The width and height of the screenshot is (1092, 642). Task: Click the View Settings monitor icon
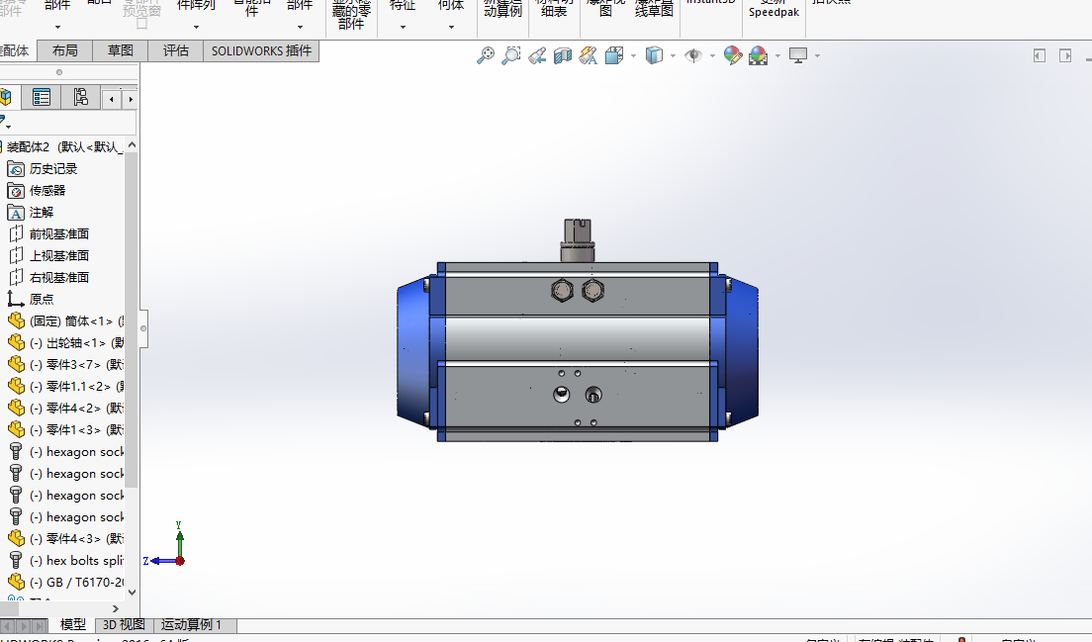(798, 55)
